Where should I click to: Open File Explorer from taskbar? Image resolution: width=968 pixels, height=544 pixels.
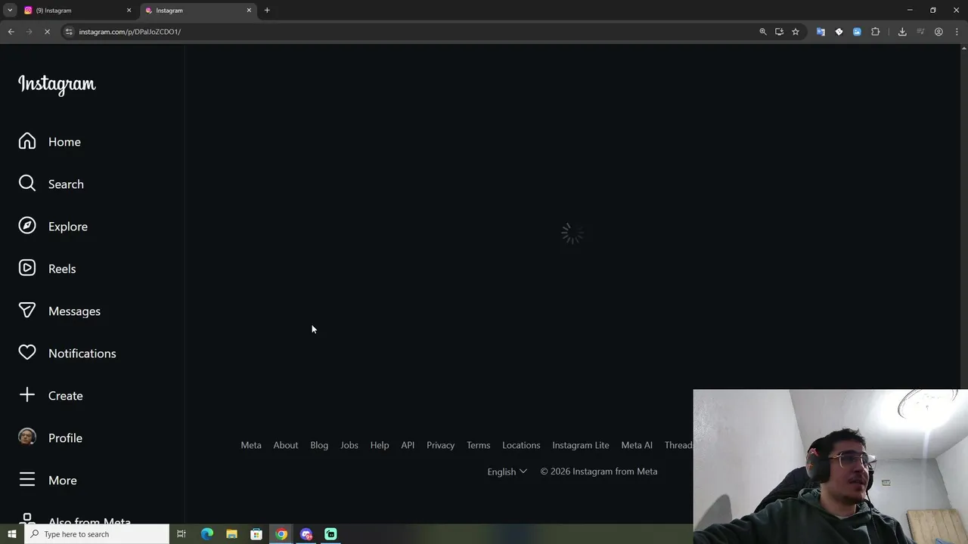(231, 534)
